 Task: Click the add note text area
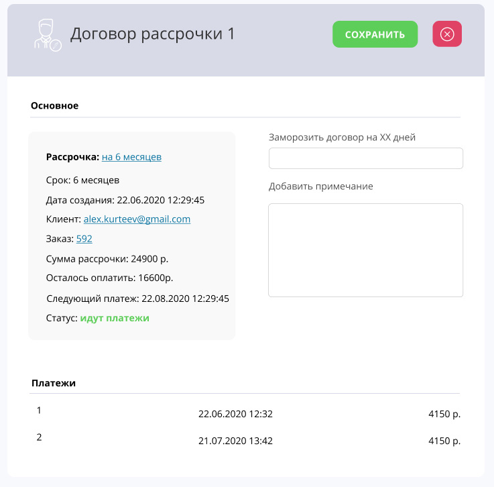[x=366, y=250]
